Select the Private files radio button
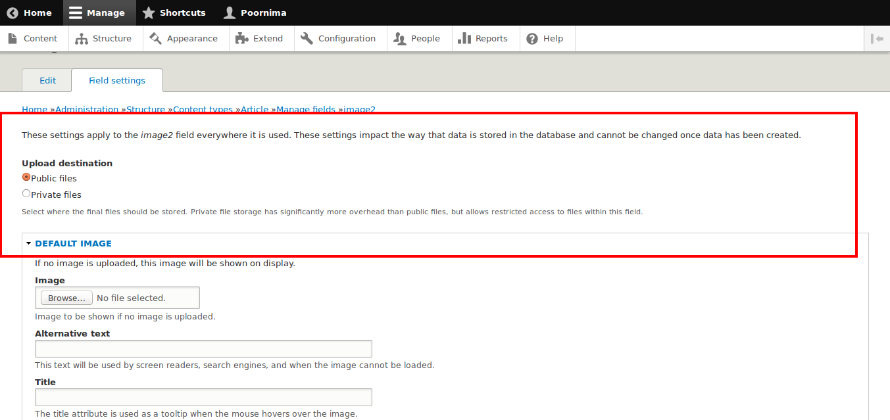The height and width of the screenshot is (420, 890). coord(26,194)
